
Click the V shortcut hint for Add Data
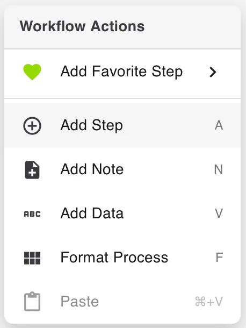(x=219, y=213)
